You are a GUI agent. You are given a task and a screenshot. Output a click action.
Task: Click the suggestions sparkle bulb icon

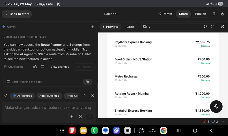(x=6, y=96)
